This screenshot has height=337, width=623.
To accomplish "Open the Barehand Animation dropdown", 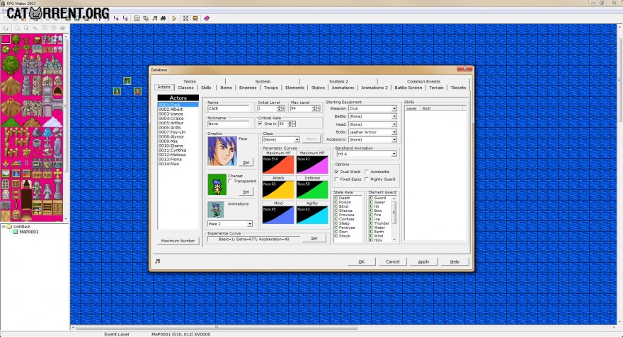I will 394,154.
